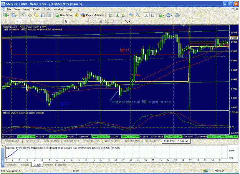Expand the Profiles dropdown arrow

click(17, 15)
